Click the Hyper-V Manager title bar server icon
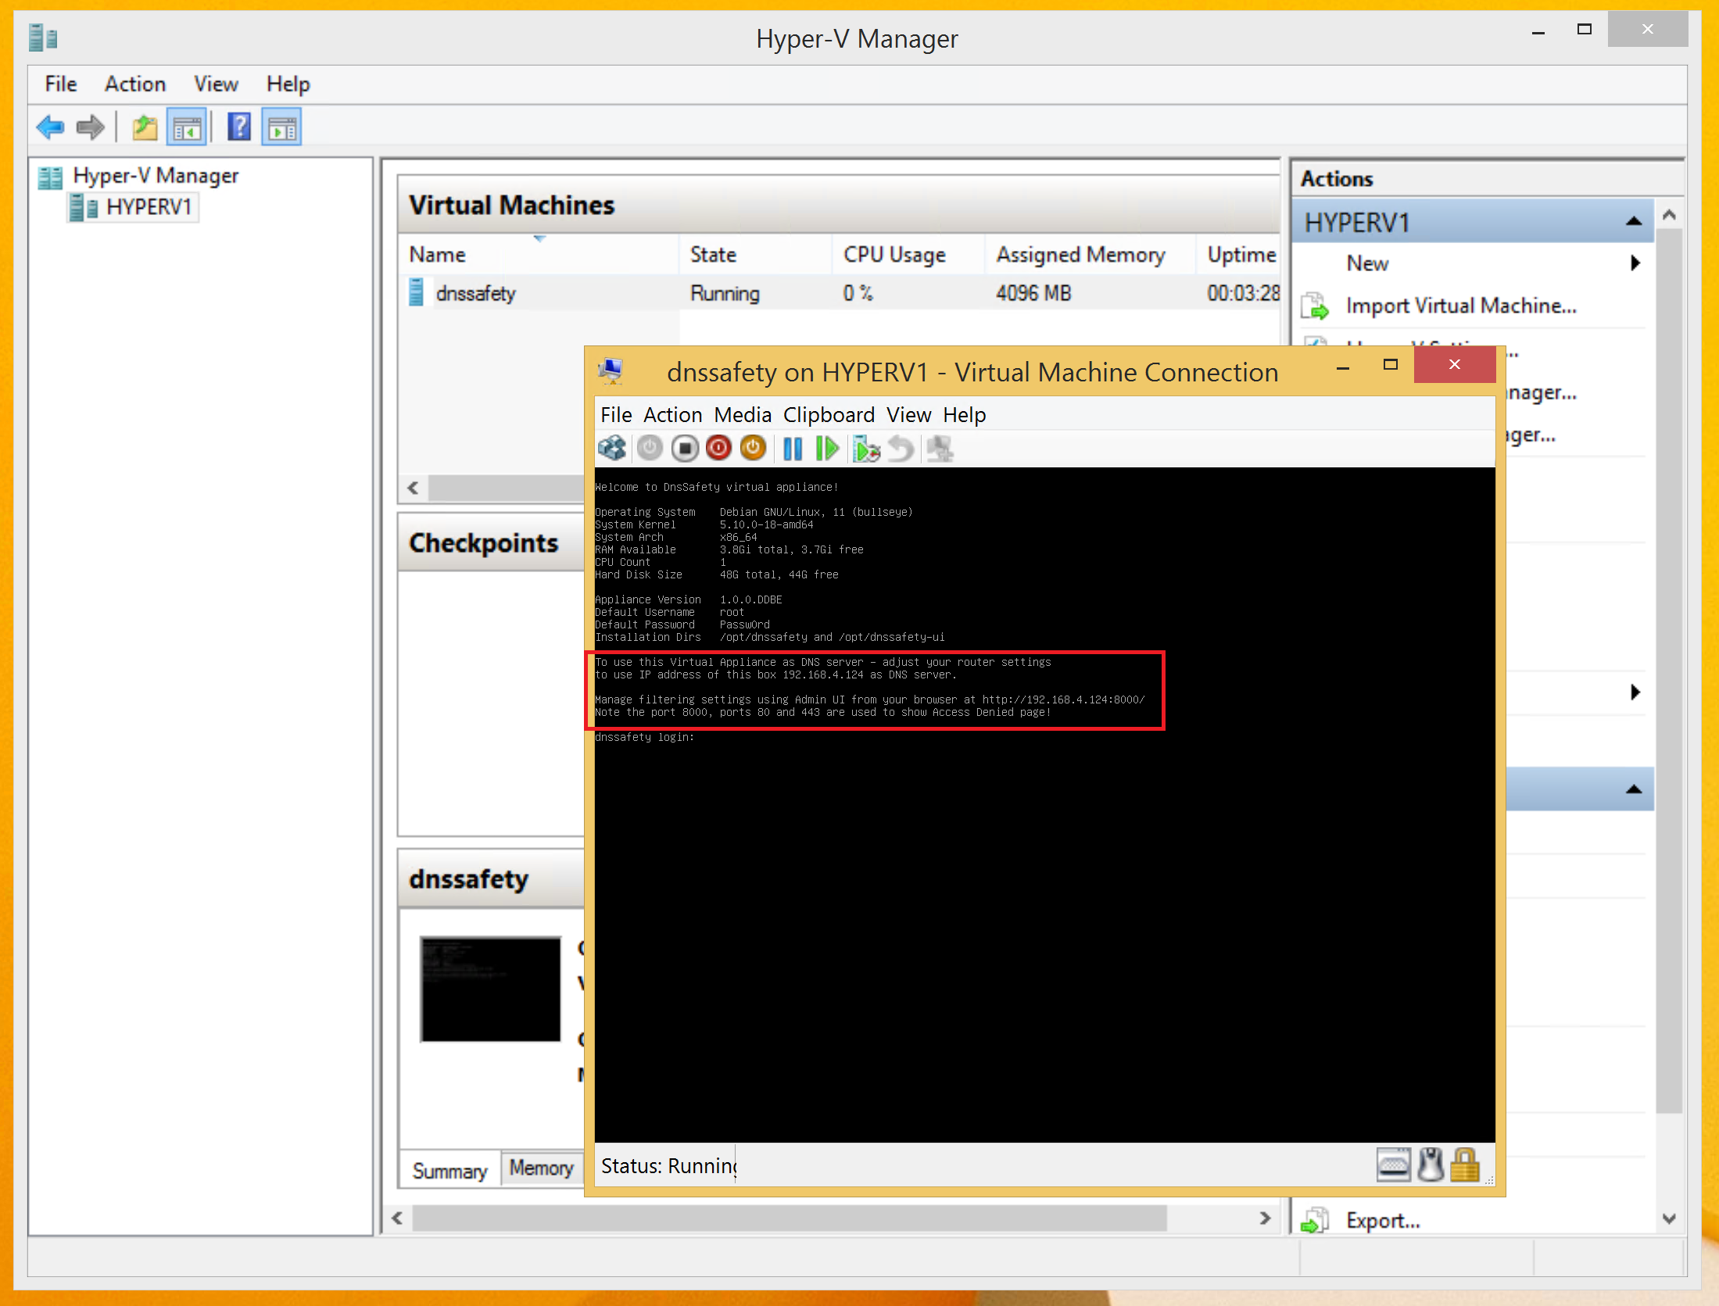The width and height of the screenshot is (1719, 1306). pos(43,37)
